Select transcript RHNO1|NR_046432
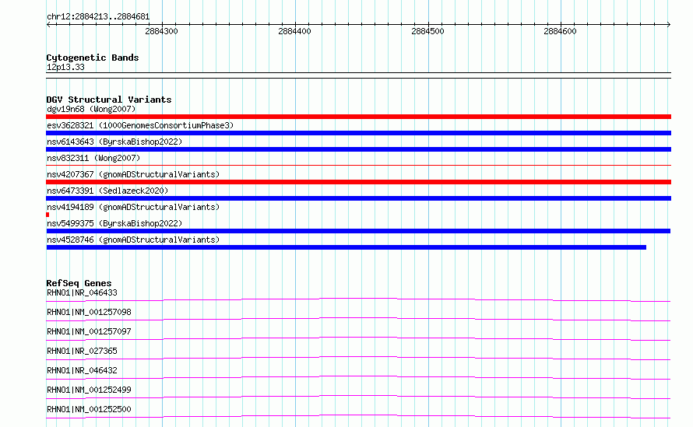693x427 pixels. (82, 370)
